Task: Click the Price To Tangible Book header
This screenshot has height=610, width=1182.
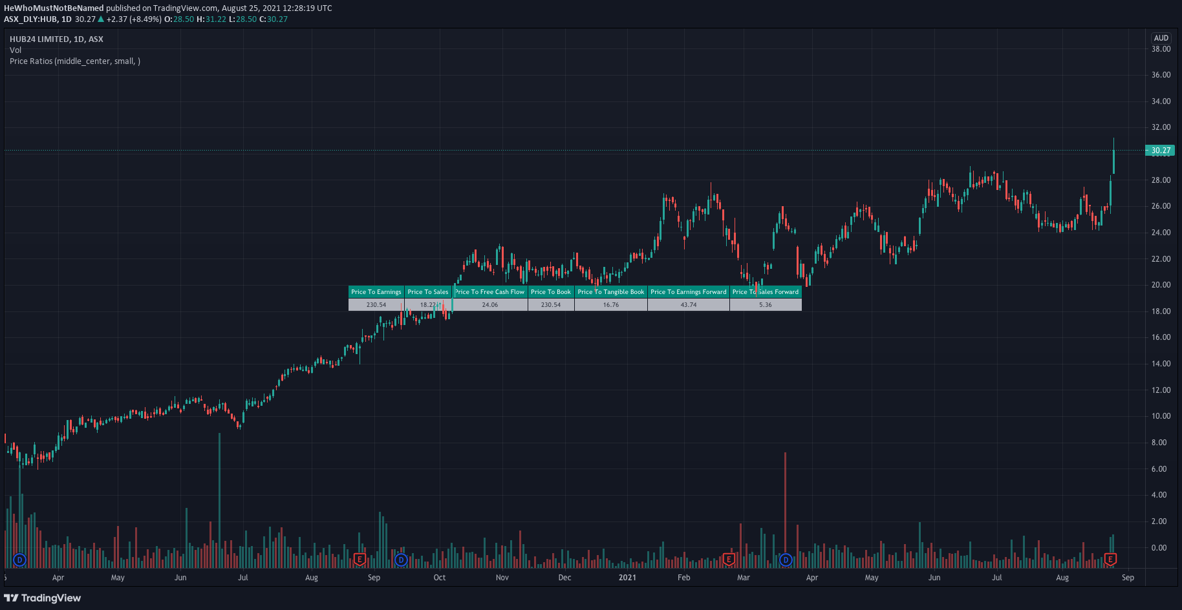Action: tap(611, 292)
